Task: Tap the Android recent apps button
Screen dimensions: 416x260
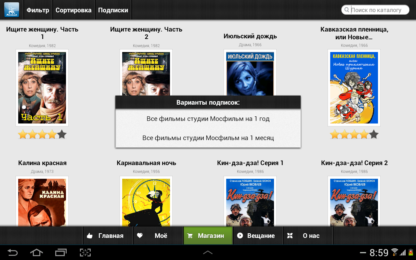Action: [60, 253]
